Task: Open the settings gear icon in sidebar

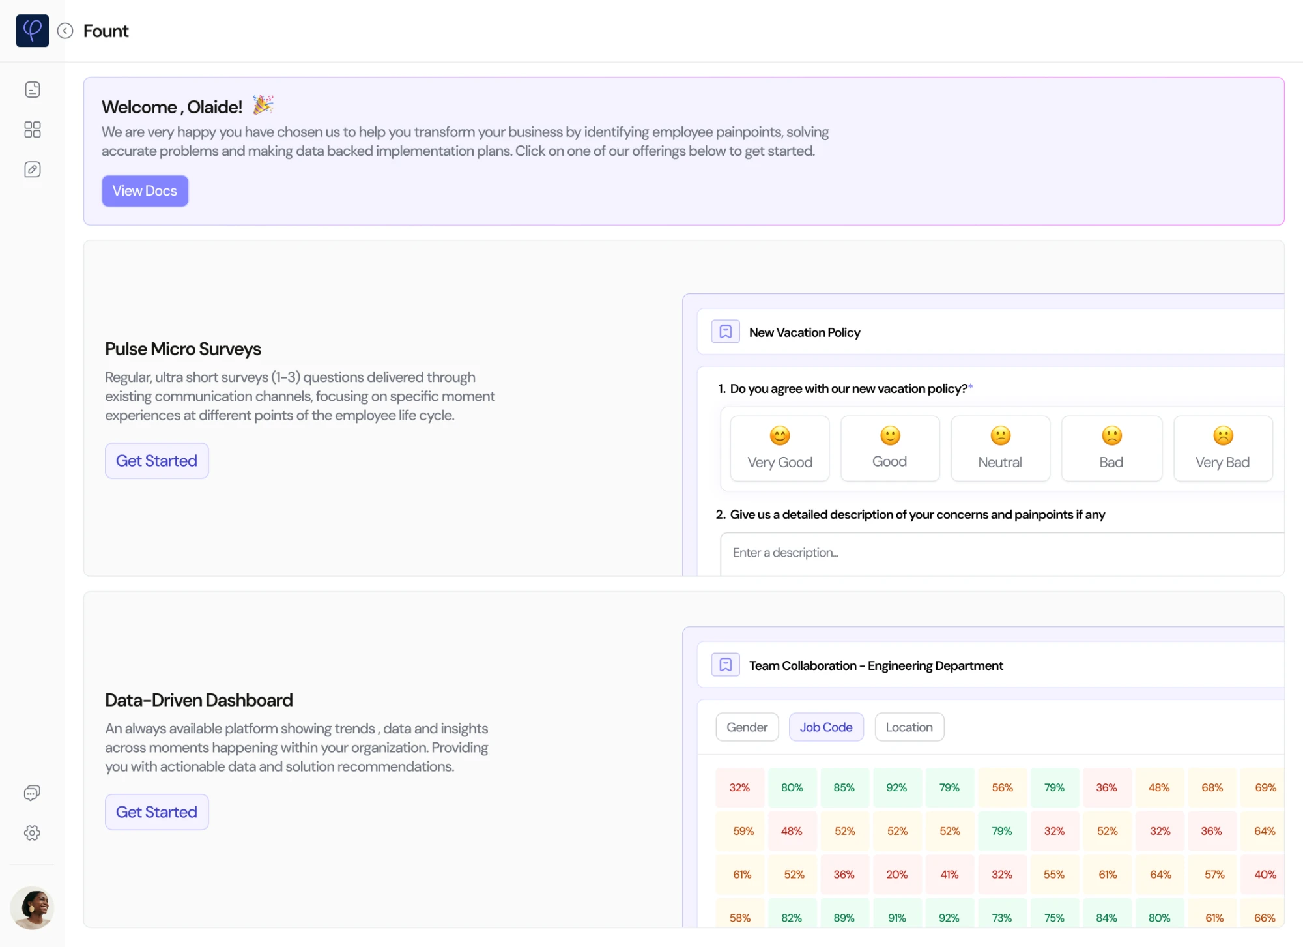Action: point(32,832)
